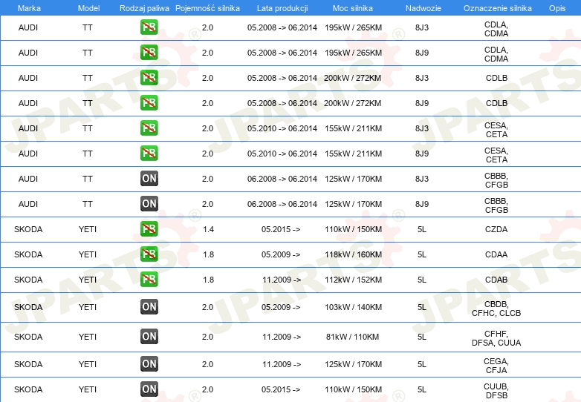The height and width of the screenshot is (402, 581).
Task: Click the Opis column header
Action: click(557, 8)
